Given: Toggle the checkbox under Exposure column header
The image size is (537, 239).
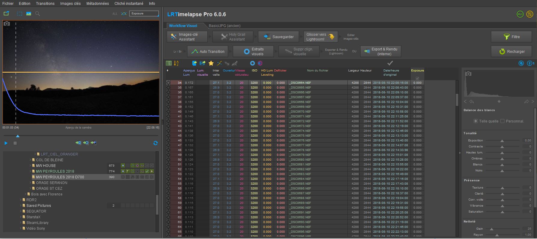Looking at the screenshot, I should [417, 78].
